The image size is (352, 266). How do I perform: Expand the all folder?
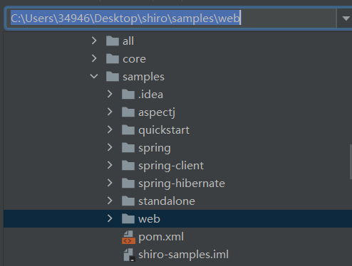[x=94, y=41]
